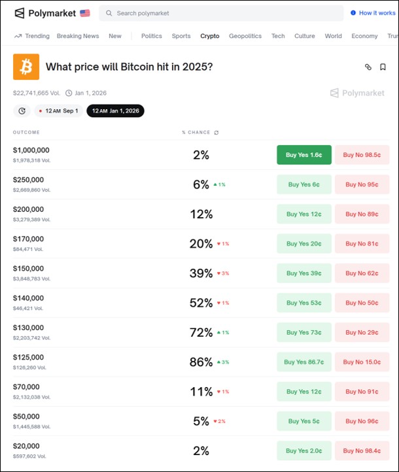Viewport: 399px width, 472px height.
Task: Click the clock history icon button
Action: [22, 111]
